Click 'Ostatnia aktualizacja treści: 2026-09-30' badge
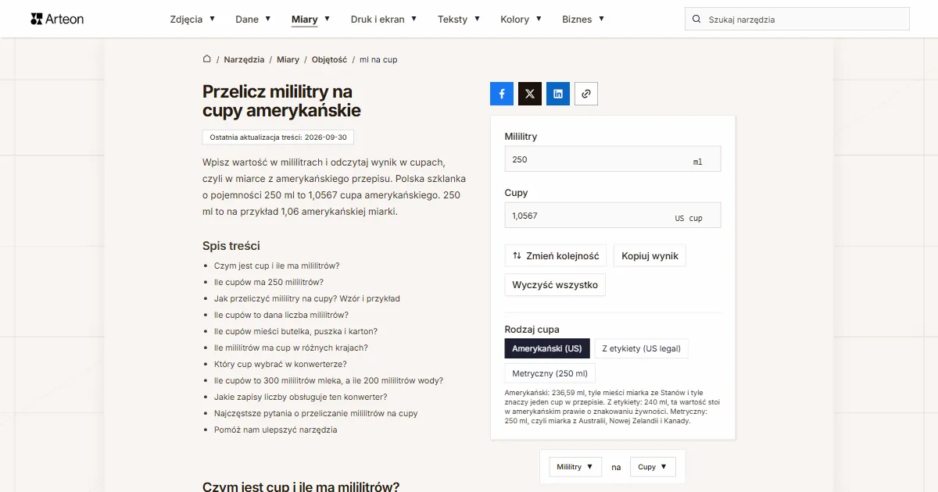 click(x=278, y=137)
